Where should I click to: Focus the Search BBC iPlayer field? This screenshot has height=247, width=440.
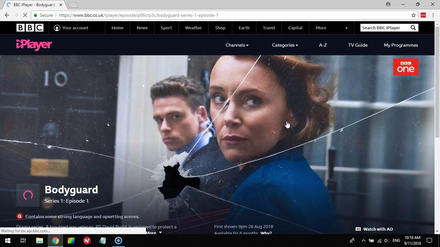pyautogui.click(x=385, y=28)
